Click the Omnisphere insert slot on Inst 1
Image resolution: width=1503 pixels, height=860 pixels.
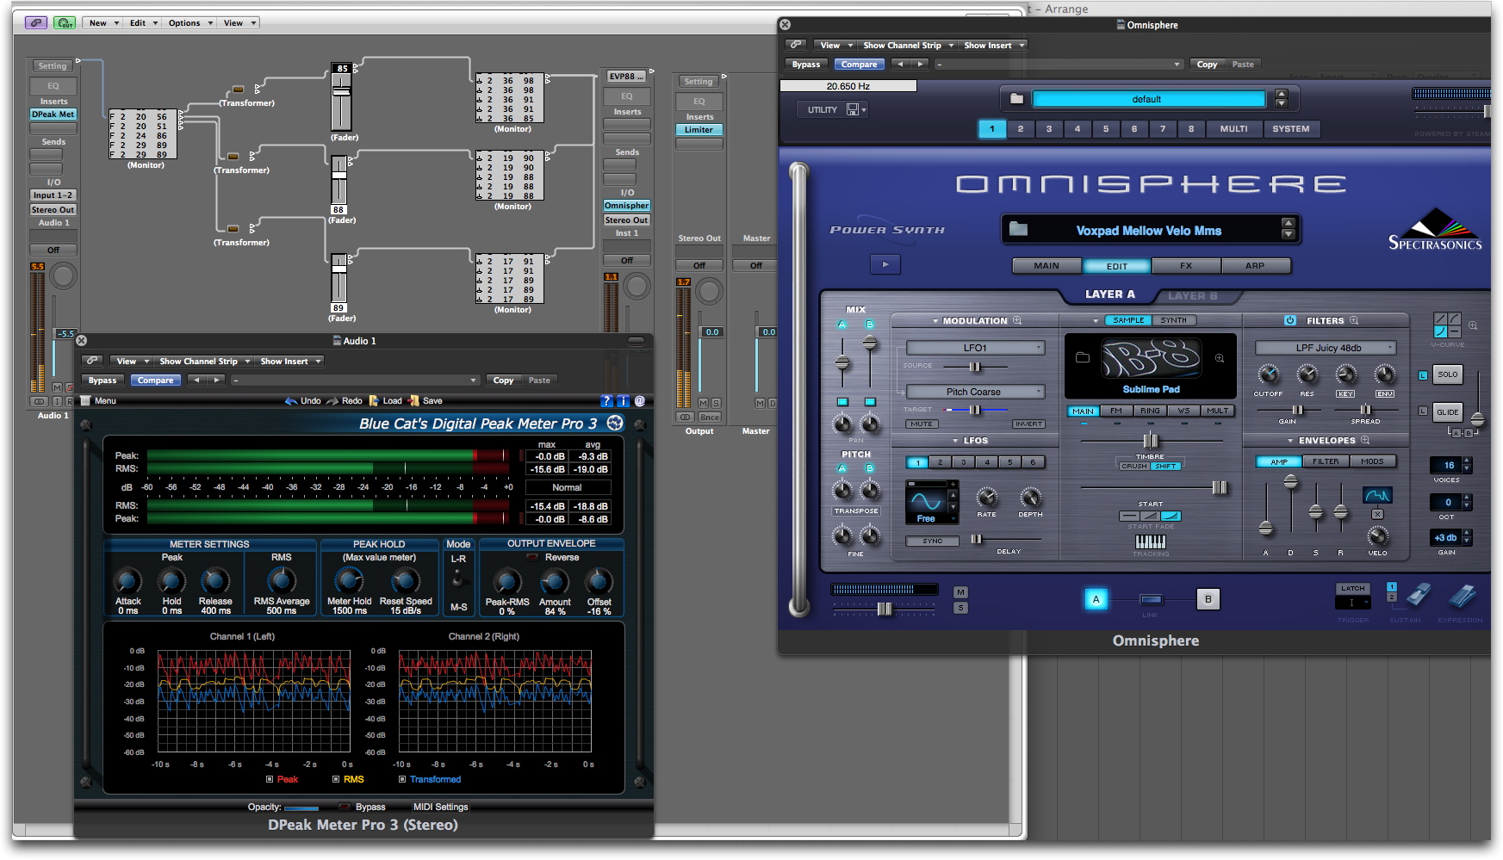(x=626, y=206)
